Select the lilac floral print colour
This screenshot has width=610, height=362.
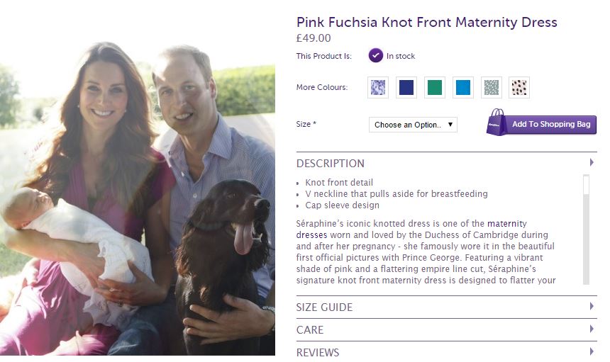[378, 88]
